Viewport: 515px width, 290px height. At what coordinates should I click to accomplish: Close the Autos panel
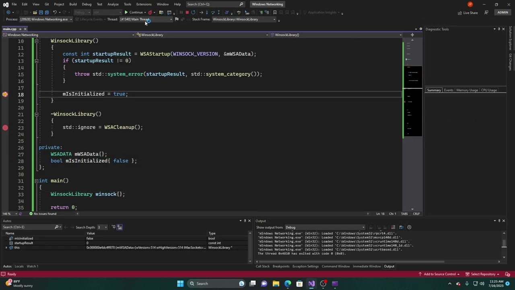point(249,221)
